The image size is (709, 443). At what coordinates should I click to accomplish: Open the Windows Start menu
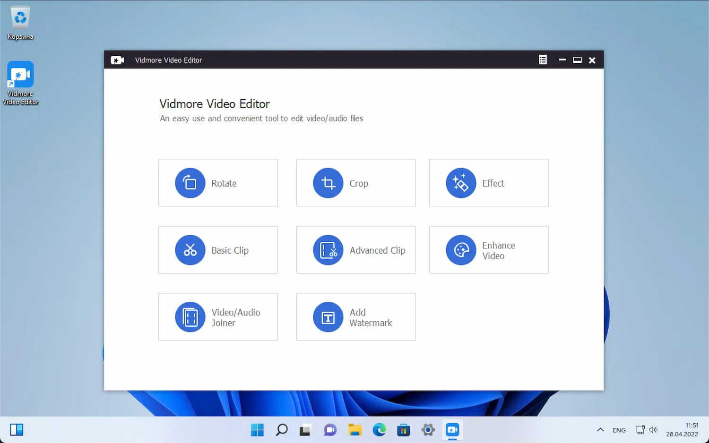click(x=257, y=430)
